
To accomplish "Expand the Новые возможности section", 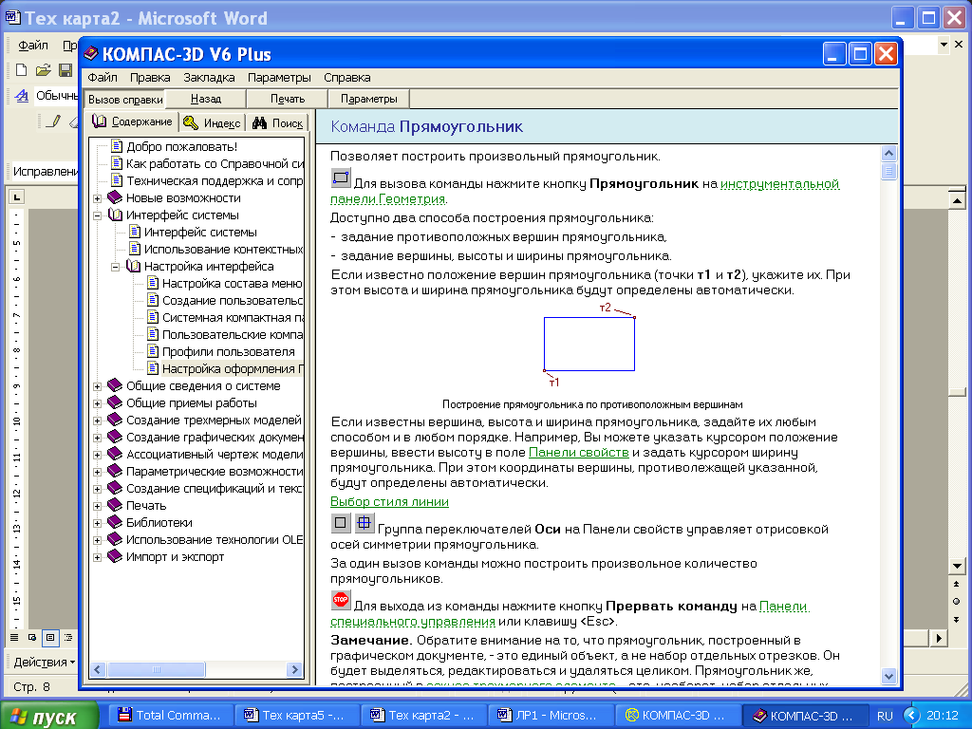I will click(98, 198).
